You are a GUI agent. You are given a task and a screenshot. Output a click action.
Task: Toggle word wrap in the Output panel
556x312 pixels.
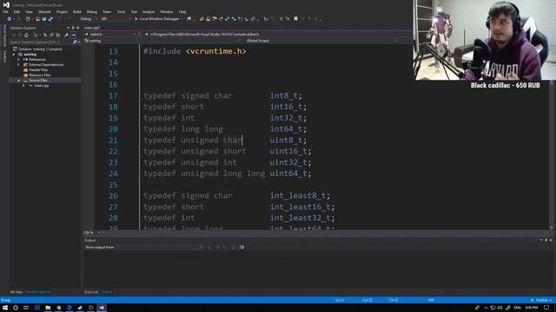point(242,247)
